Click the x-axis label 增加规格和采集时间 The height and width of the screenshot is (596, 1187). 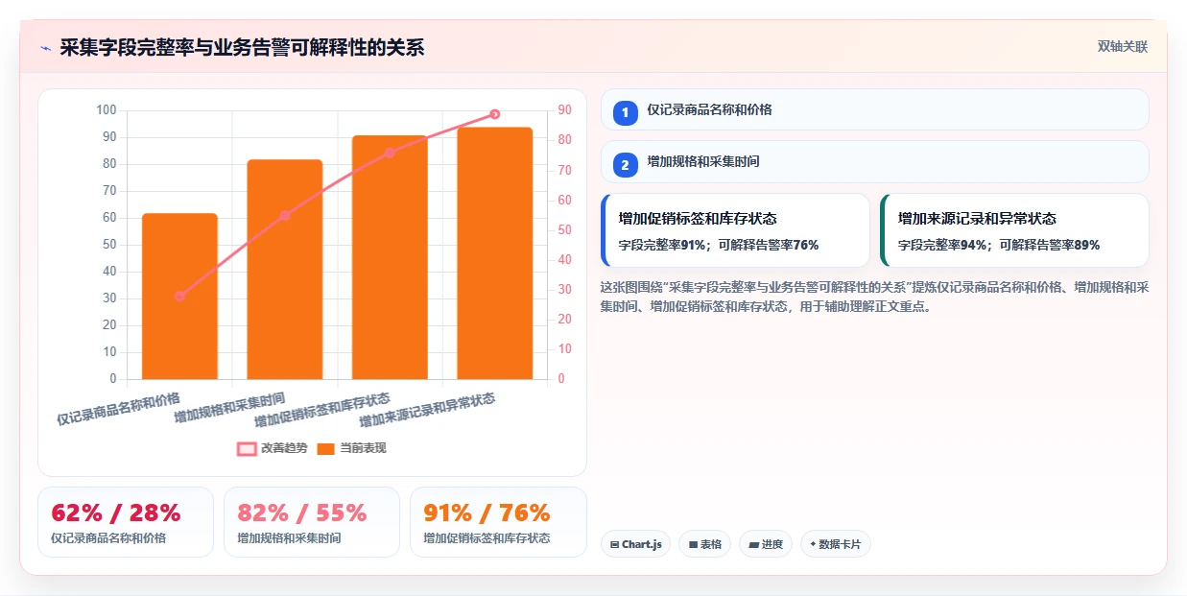(x=230, y=408)
